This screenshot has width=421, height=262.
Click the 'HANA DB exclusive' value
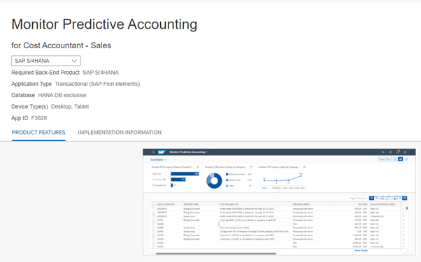[x=62, y=95]
